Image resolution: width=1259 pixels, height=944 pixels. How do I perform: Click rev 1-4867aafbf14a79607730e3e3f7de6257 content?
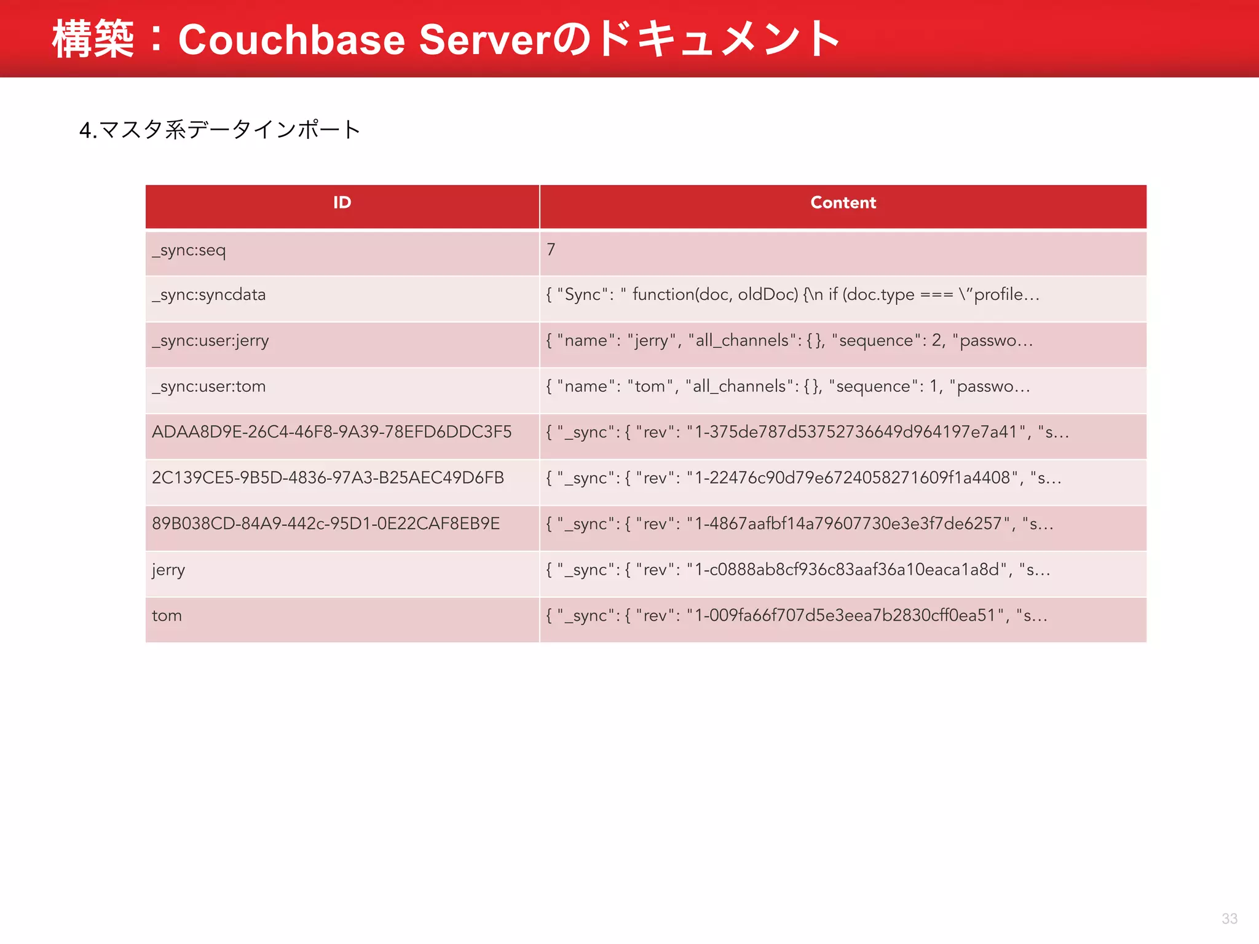(843, 528)
